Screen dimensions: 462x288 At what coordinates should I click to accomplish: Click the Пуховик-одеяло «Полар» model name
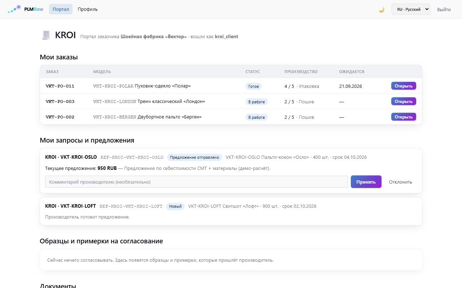pos(162,86)
